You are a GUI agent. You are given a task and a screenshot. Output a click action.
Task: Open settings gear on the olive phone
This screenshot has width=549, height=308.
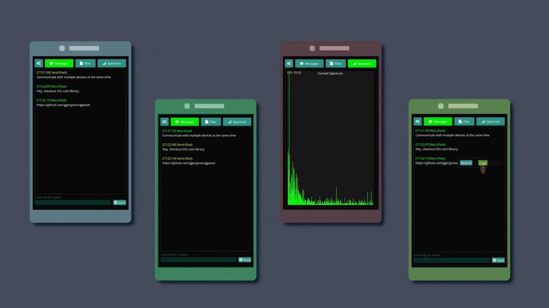coord(417,121)
